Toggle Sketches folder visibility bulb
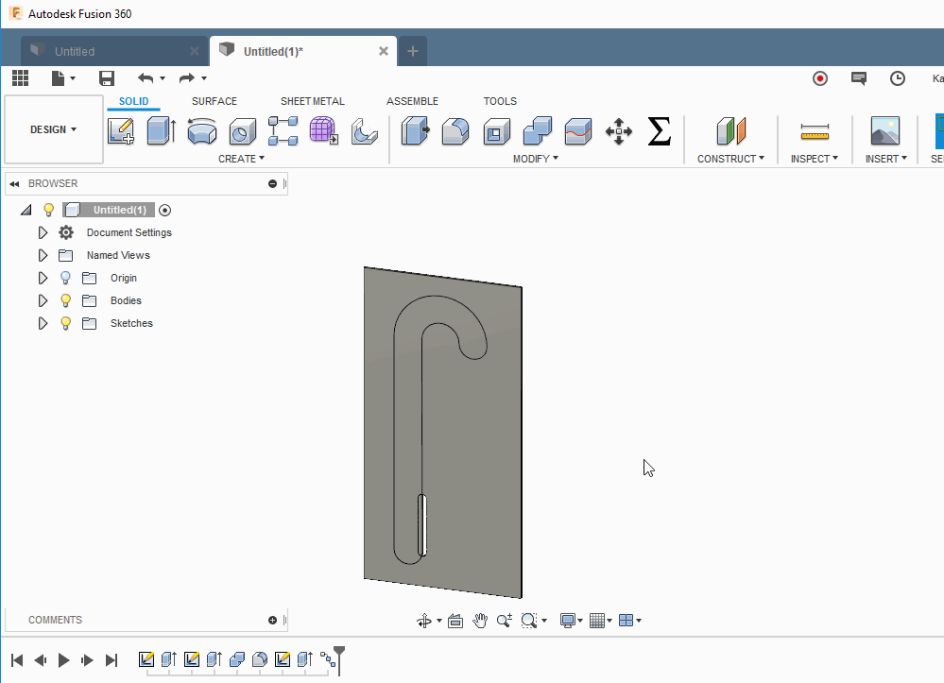This screenshot has height=683, width=944. (x=65, y=323)
